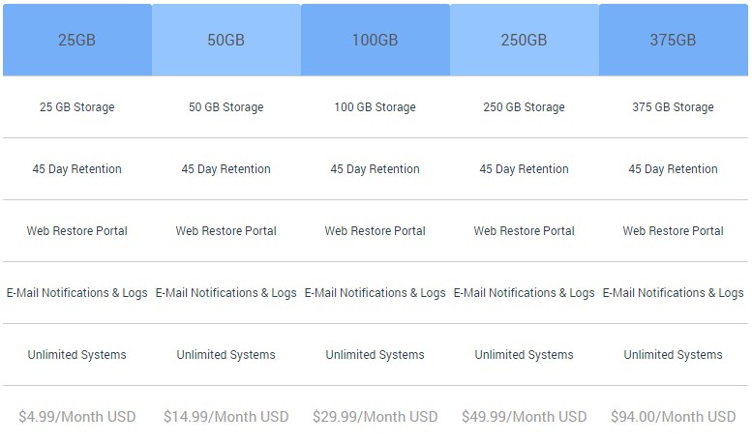Screen dimensions: 752x444
Task: Select the 50GB plan header
Action: (226, 40)
